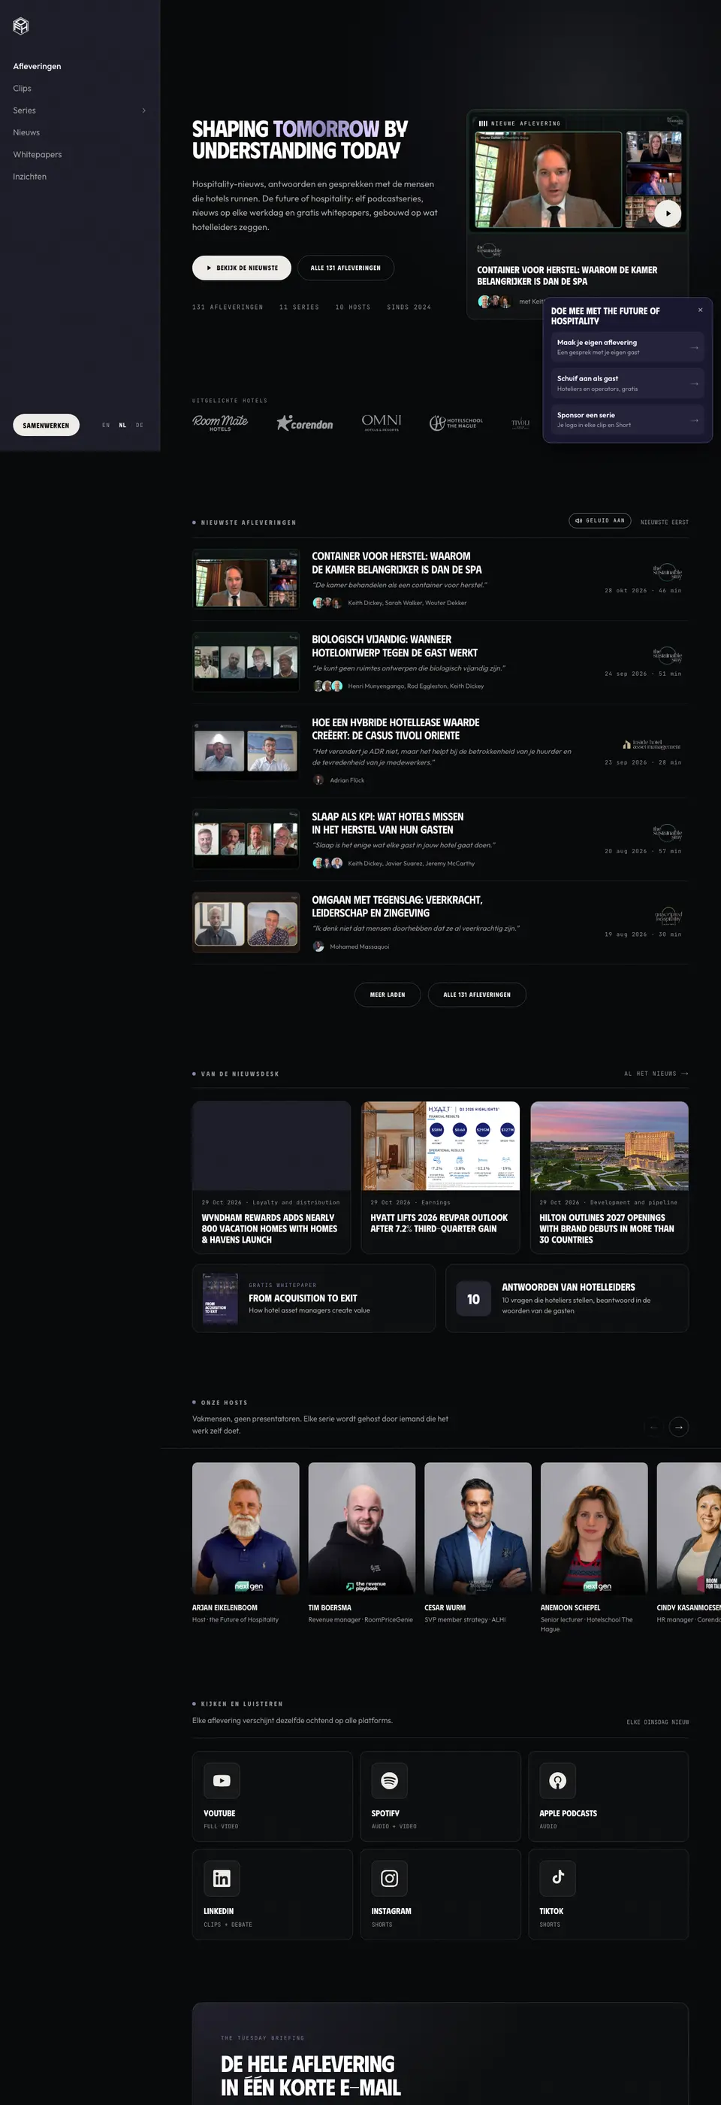The image size is (721, 2105).
Task: Open Afleveringen in the sidebar
Action: (37, 66)
